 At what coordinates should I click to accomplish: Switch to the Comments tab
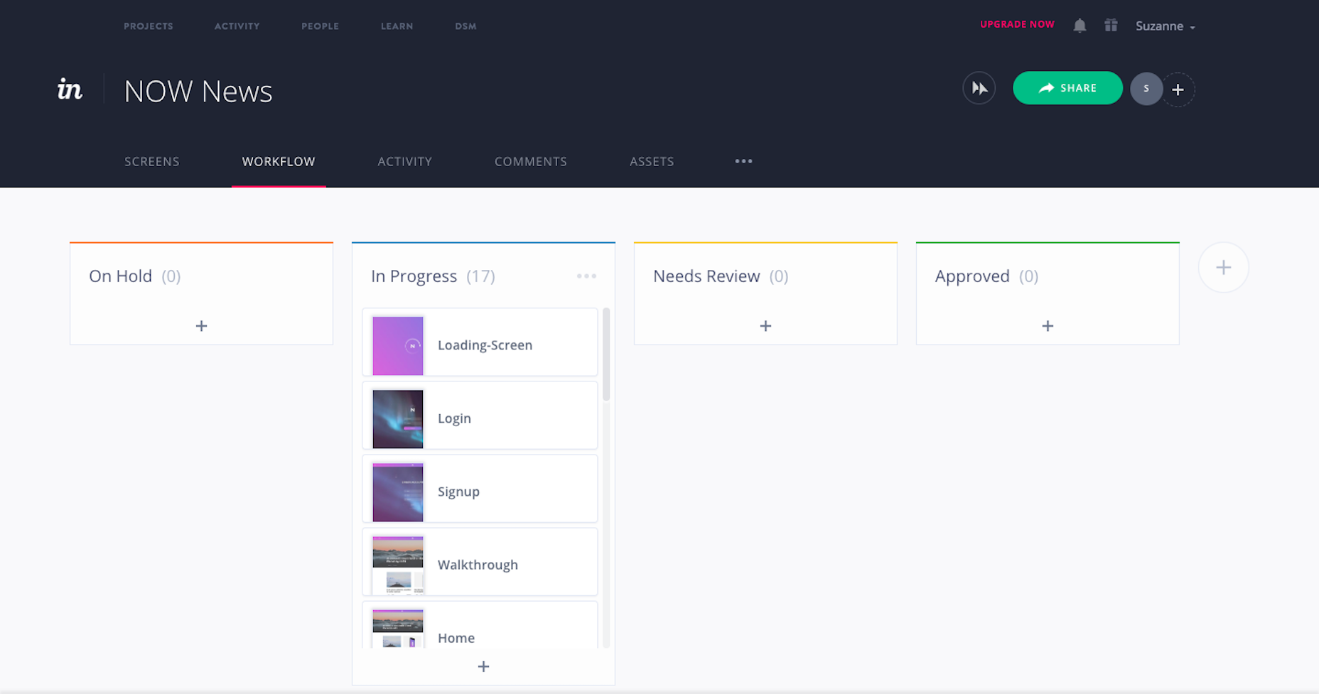tap(531, 161)
